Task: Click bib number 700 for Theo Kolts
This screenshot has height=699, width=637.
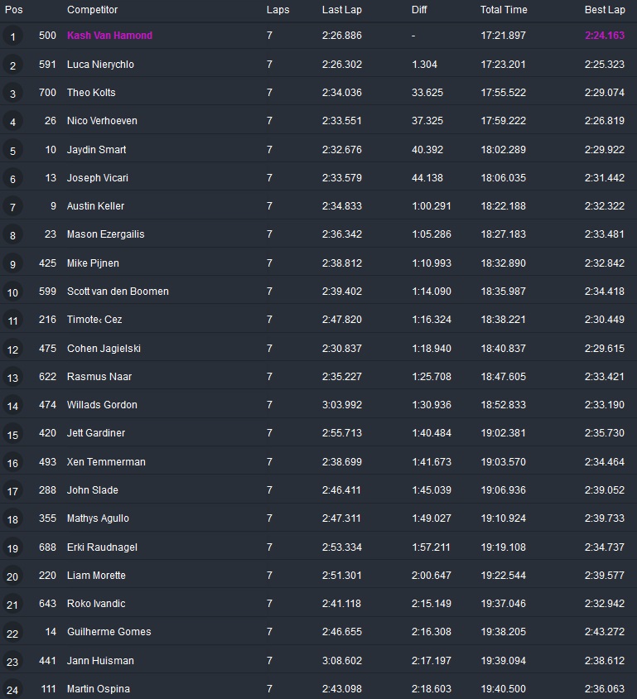Action: [x=47, y=93]
